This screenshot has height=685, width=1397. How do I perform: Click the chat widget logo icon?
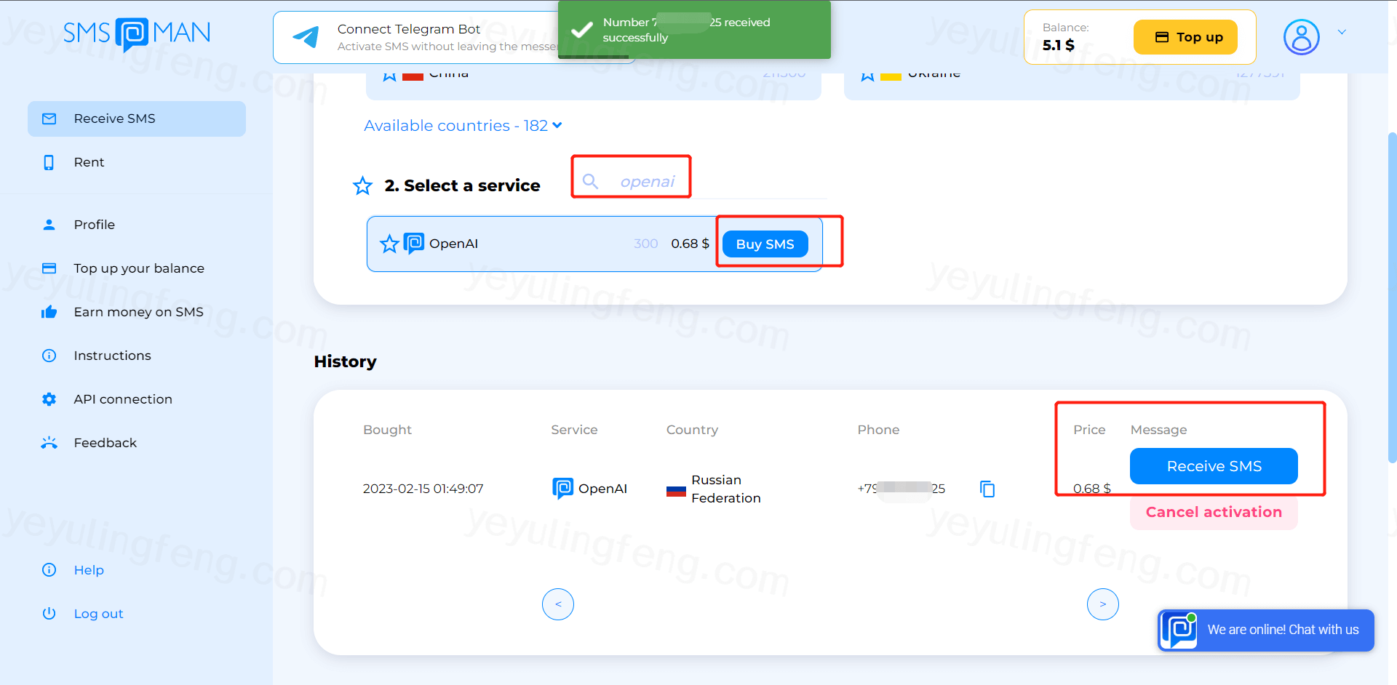(1179, 630)
